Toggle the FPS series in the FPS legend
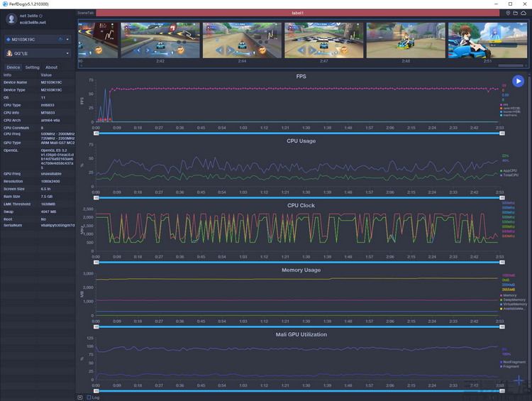Screen dimensions: 532x401 504,105
